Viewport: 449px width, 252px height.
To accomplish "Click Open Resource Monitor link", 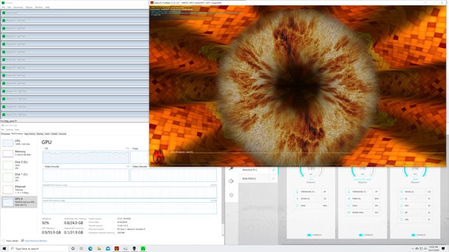I will [x=36, y=241].
